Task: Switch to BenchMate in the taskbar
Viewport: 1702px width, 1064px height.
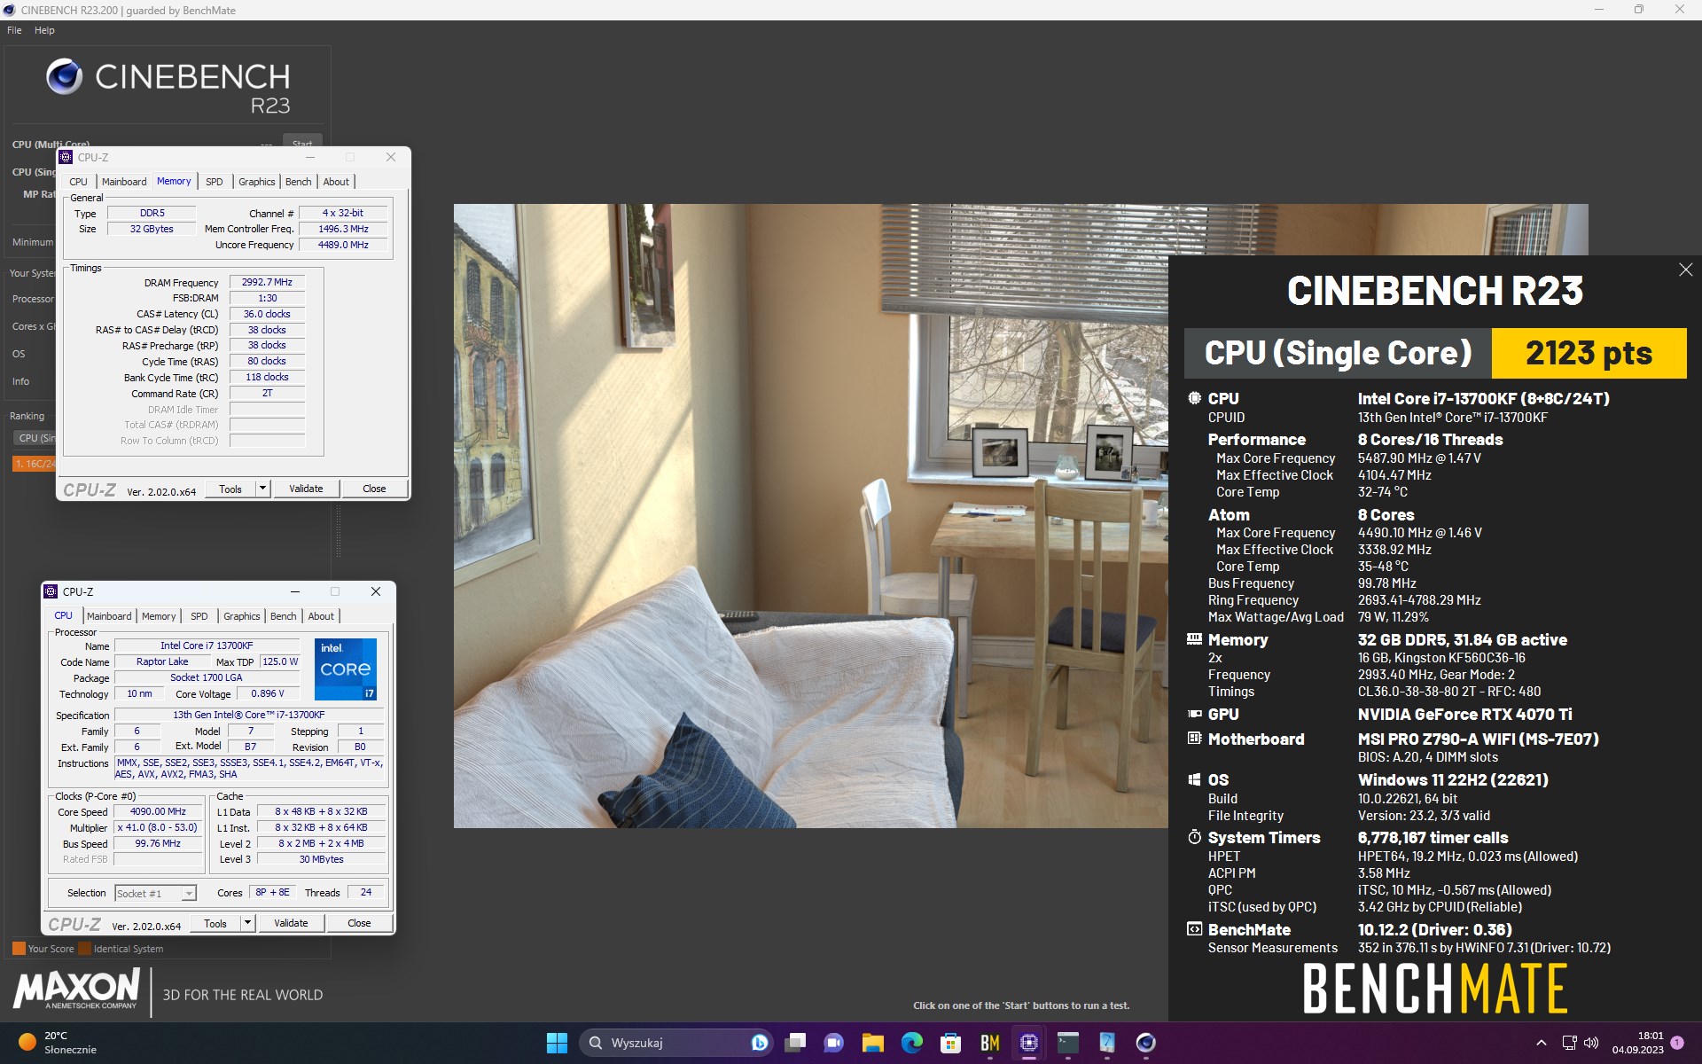Action: click(x=990, y=1043)
